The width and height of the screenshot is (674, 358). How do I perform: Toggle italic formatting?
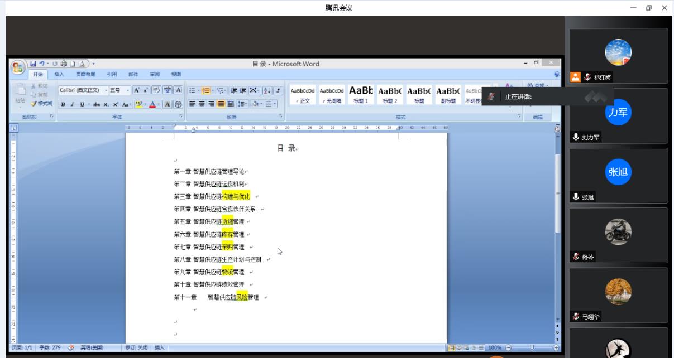click(x=73, y=104)
